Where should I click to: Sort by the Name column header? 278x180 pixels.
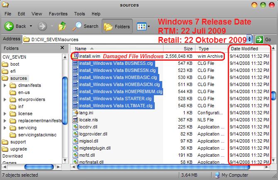(117, 49)
